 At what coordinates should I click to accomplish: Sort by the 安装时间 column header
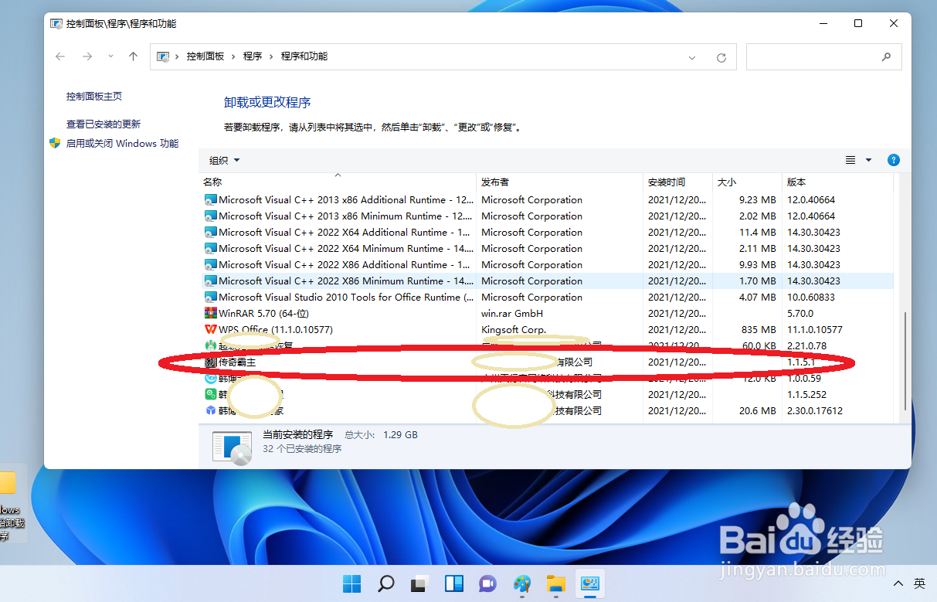coord(678,182)
